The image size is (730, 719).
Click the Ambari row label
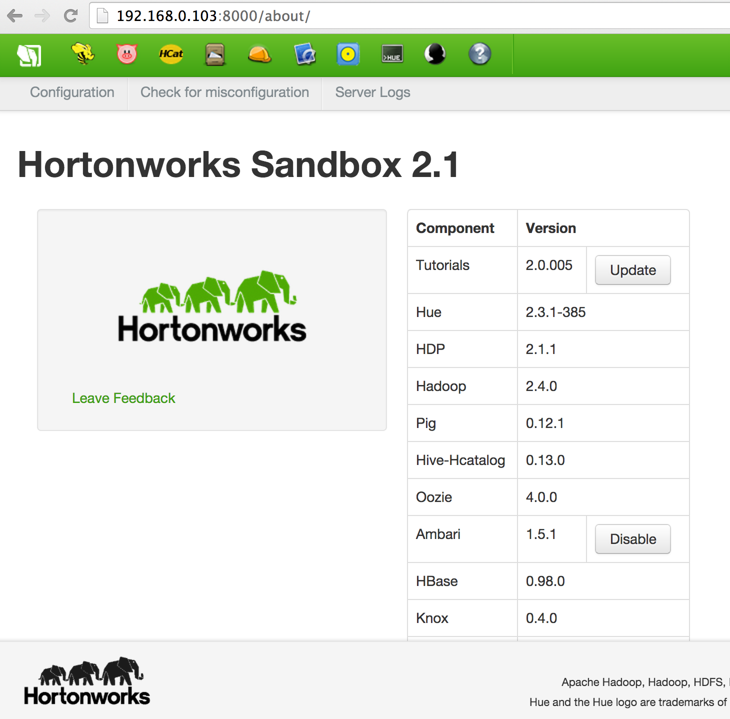coord(438,534)
